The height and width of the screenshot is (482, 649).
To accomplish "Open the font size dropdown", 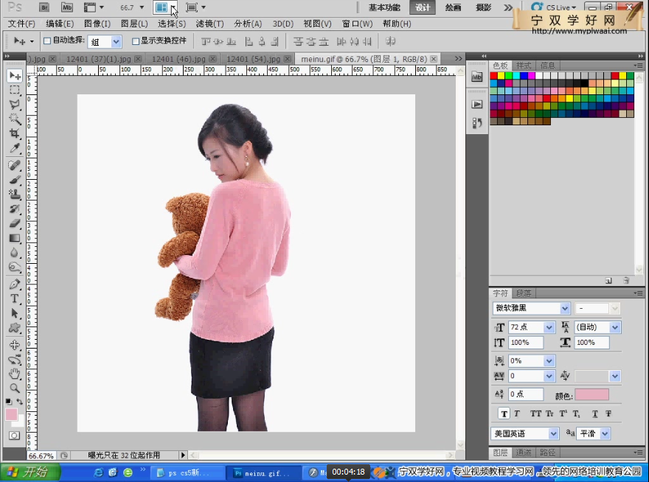I will tap(549, 327).
